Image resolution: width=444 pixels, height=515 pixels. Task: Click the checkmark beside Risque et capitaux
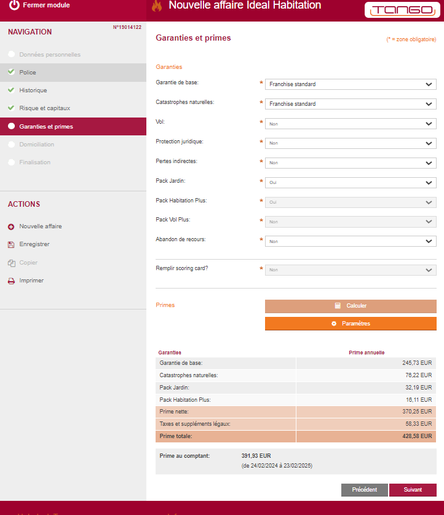[x=11, y=108]
